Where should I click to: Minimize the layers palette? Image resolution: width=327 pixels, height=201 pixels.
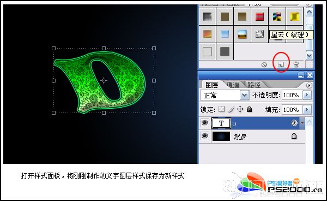tap(301, 75)
